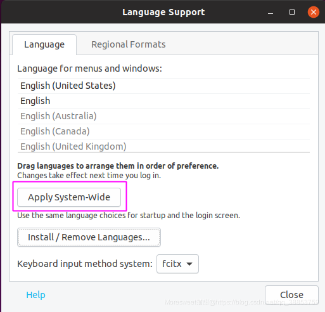Select the plain English list entry
The image size is (325, 312).
(163, 101)
